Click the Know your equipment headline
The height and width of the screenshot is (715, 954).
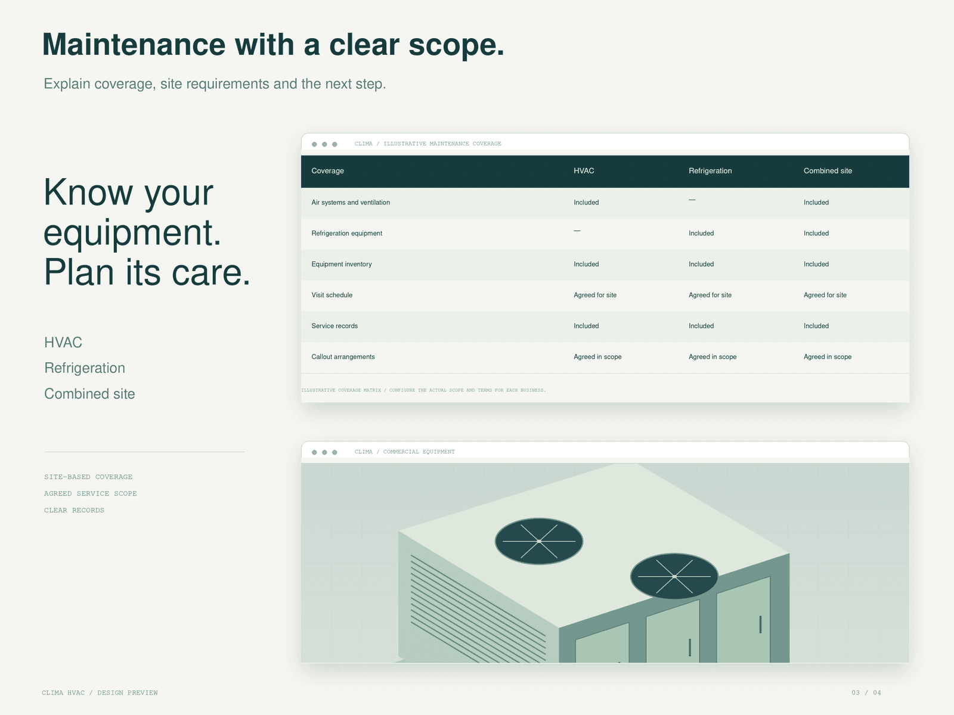147,232
